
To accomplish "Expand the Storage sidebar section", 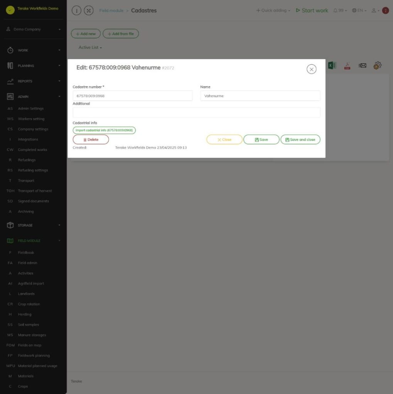I will point(34,225).
